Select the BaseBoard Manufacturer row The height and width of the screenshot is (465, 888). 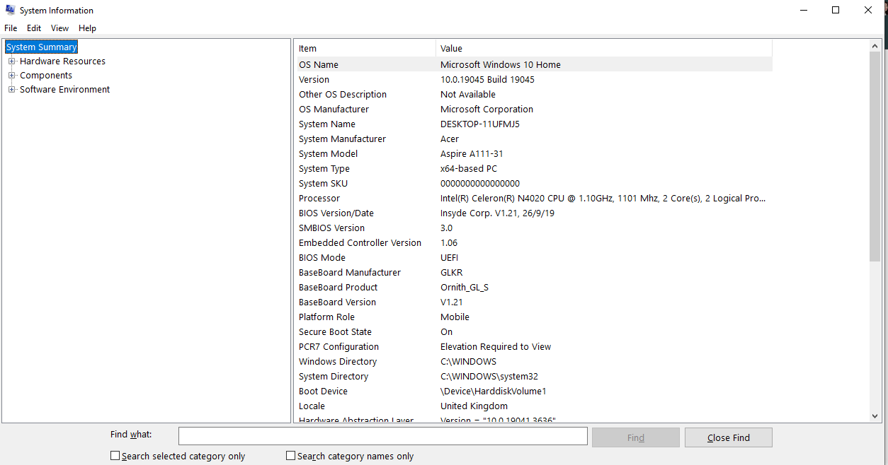click(533, 272)
